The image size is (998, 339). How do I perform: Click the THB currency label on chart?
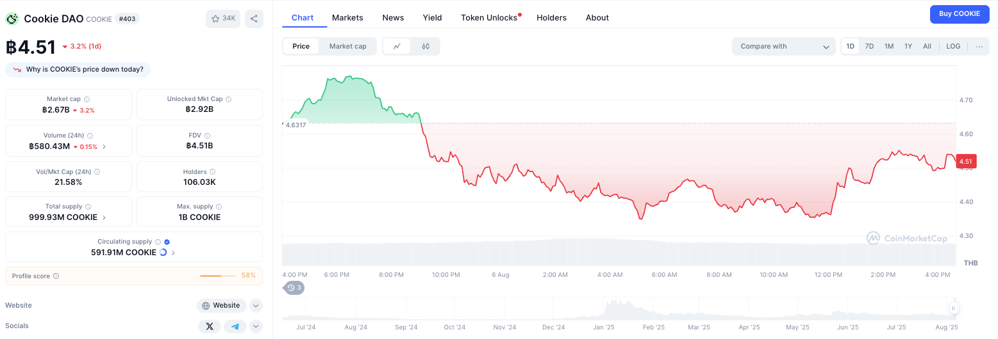coord(970,263)
